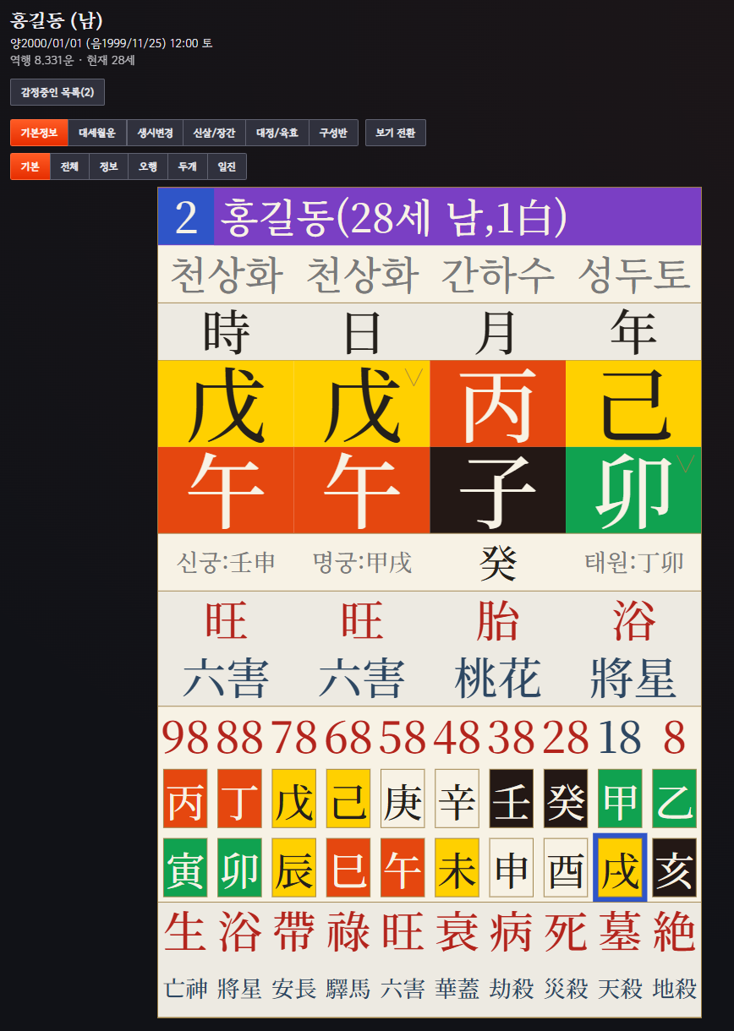Viewport: 734px width, 1031px height.
Task: Click daeun age 98
Action: click(184, 739)
